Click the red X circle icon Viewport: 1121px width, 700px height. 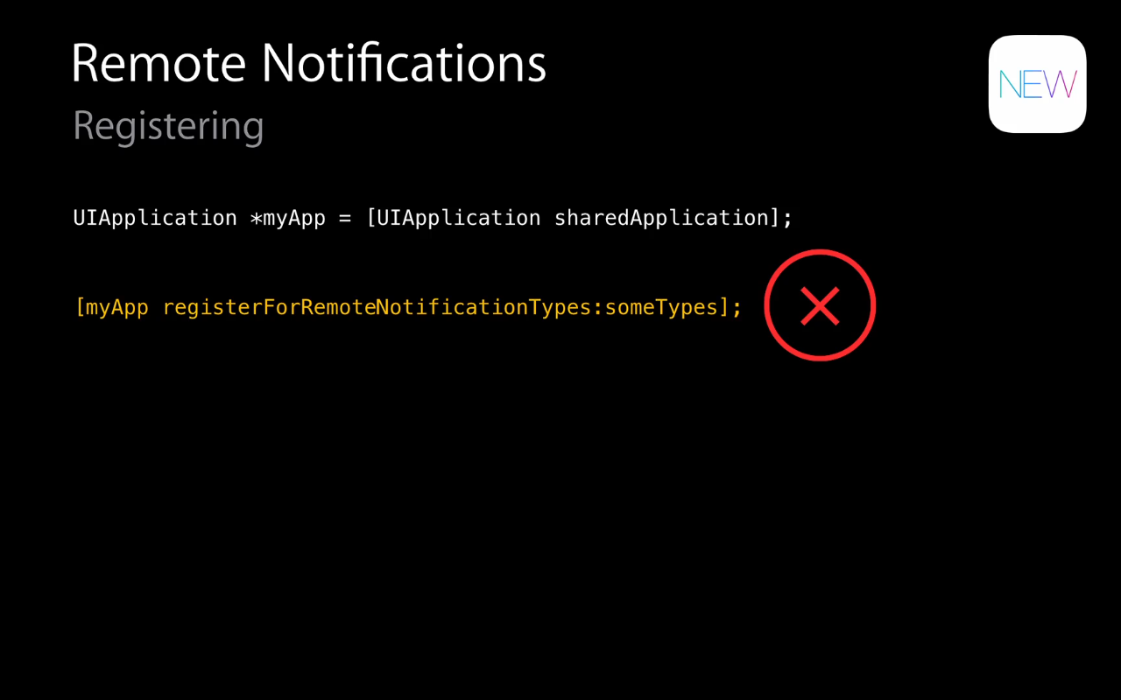[820, 305]
